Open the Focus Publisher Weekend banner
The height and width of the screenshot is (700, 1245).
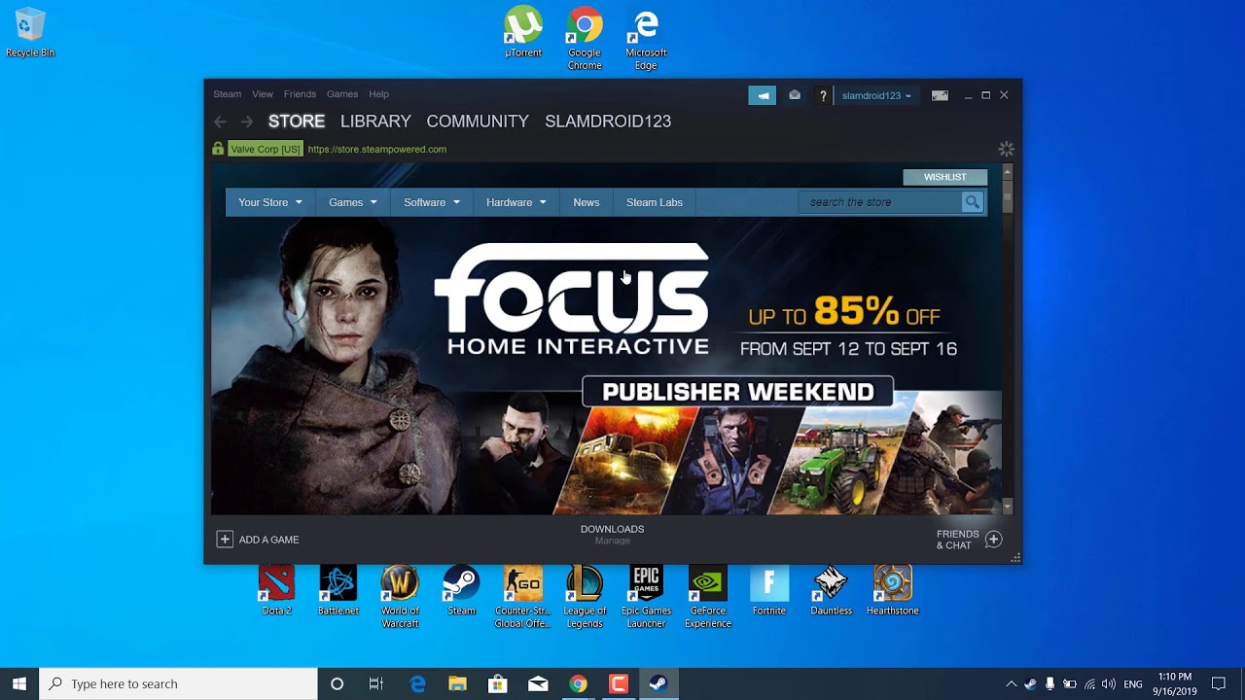pos(606,366)
